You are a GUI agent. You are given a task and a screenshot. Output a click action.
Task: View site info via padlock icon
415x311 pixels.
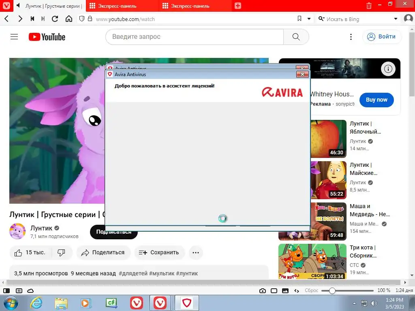coord(90,19)
